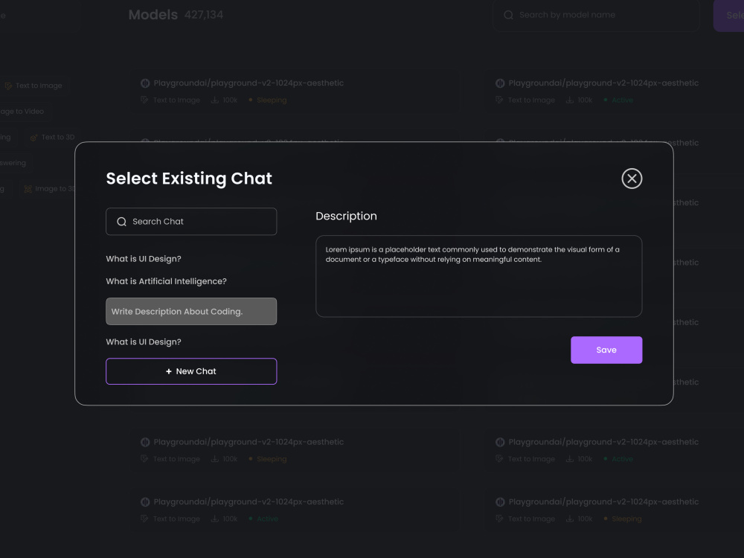744x558 pixels.
Task: Click the search icon inside Search Chat field
Action: [x=121, y=221]
